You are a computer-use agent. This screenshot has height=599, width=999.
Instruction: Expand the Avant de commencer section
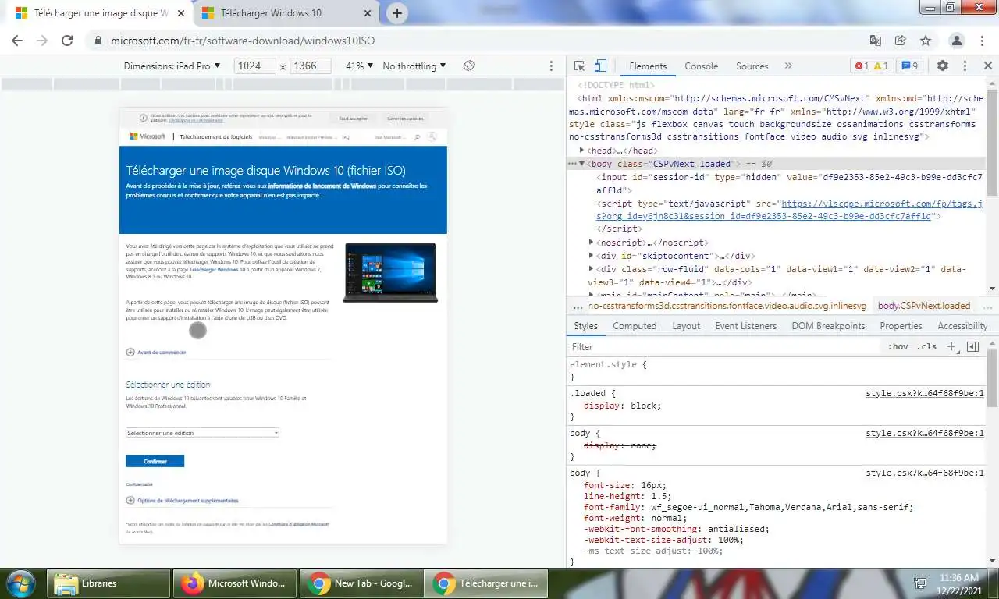tap(157, 353)
